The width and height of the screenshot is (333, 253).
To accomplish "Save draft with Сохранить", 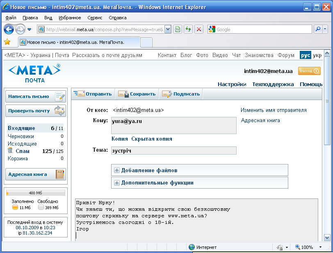I will tap(137, 94).
